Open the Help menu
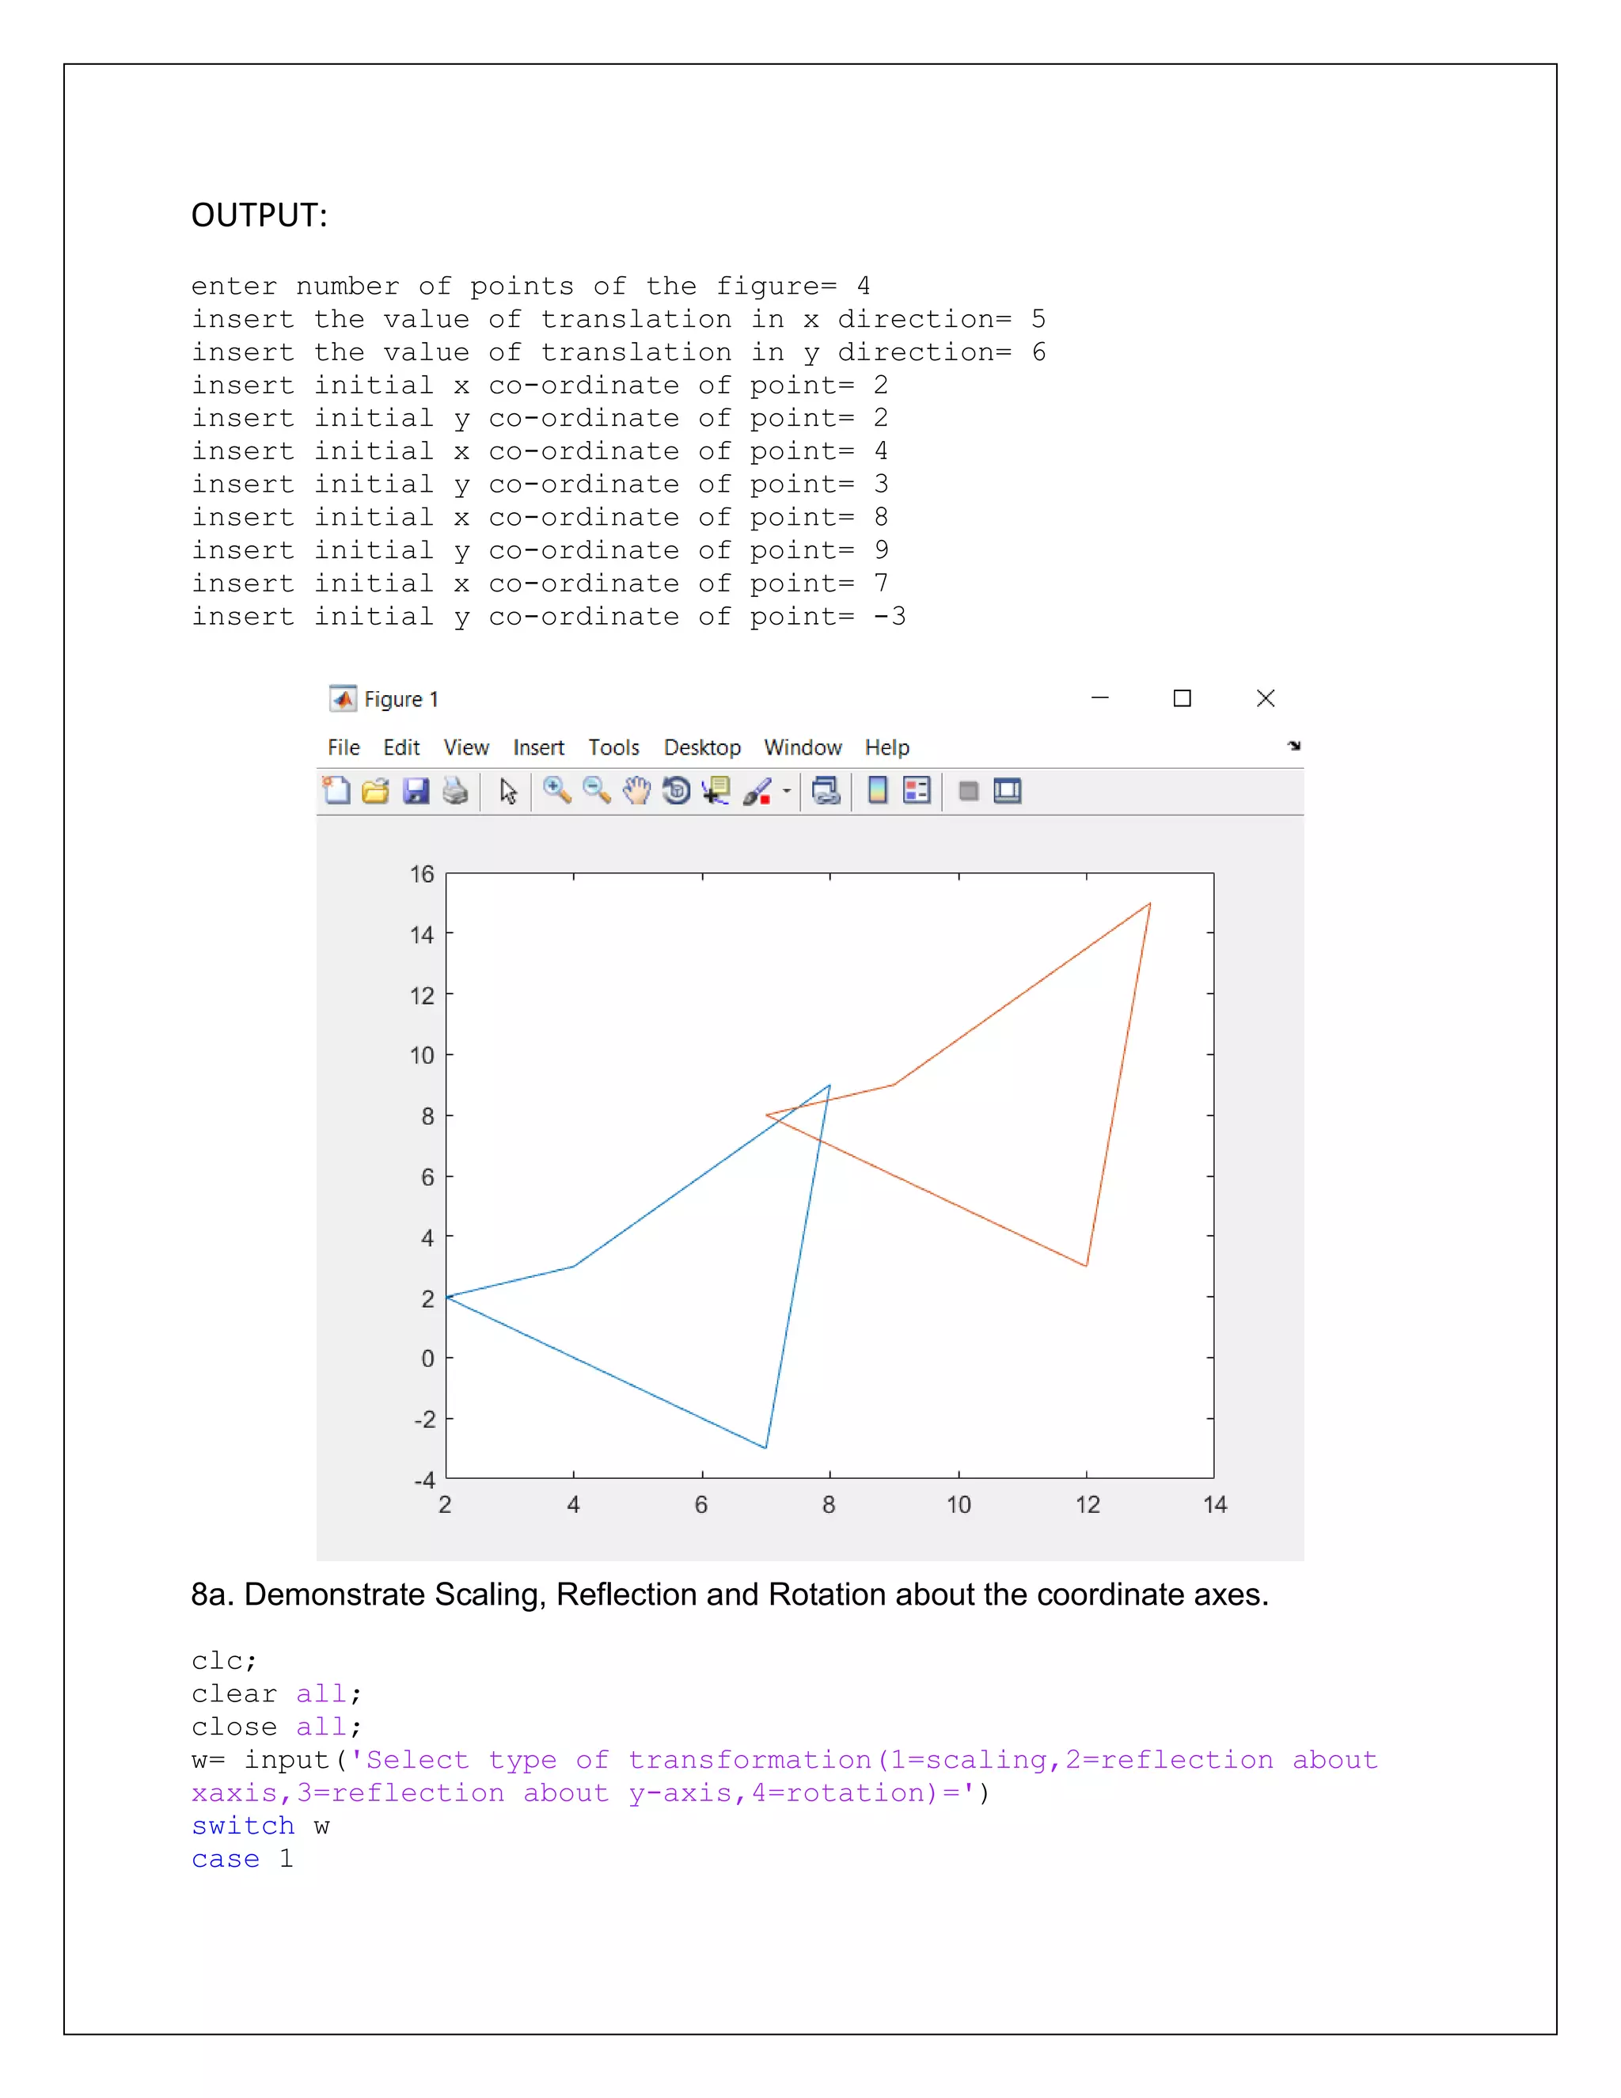This screenshot has width=1621, height=2098. coord(887,747)
